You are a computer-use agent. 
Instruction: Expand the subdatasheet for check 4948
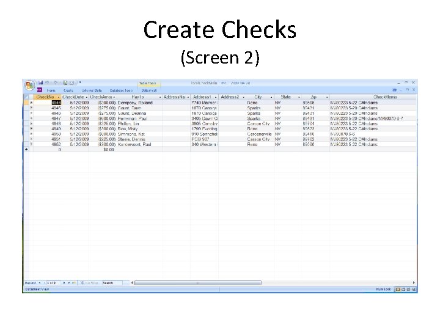pos(31,123)
